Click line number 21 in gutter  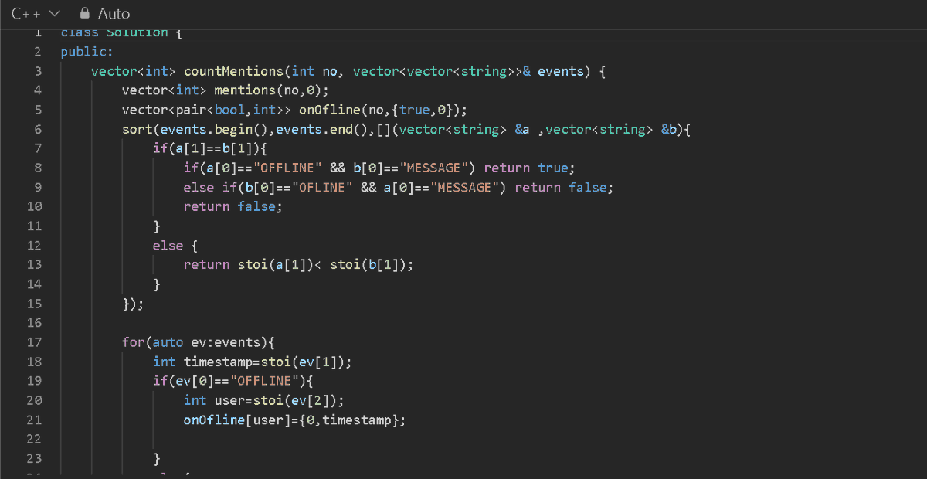[x=34, y=420]
